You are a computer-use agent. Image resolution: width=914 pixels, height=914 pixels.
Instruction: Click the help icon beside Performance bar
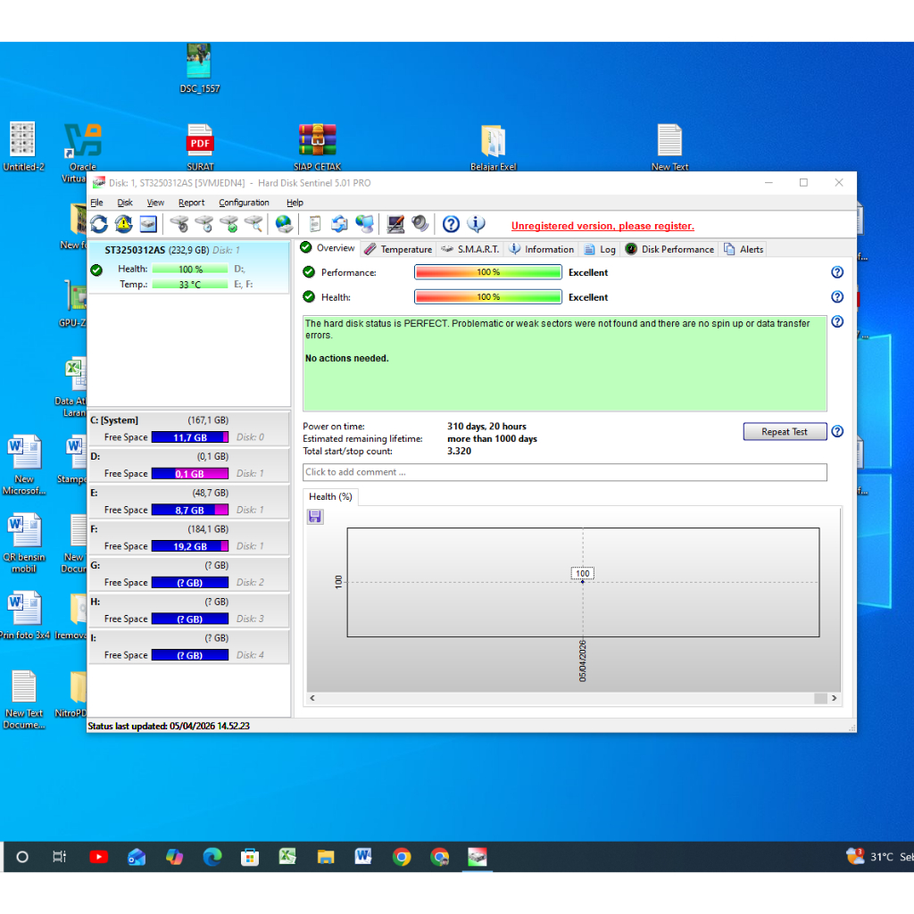tap(837, 272)
